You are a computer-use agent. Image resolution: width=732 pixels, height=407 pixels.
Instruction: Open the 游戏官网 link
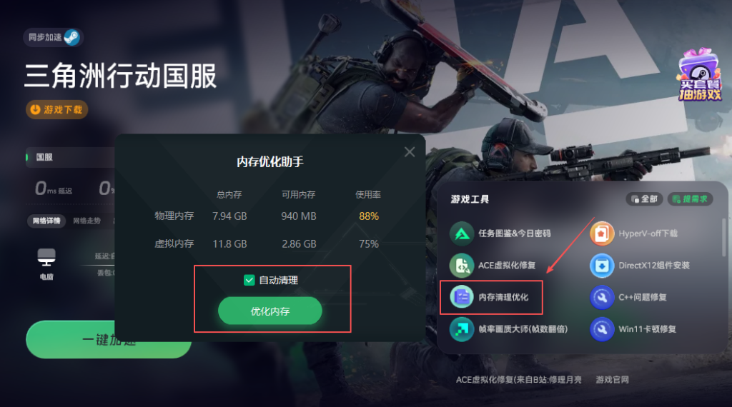point(612,379)
